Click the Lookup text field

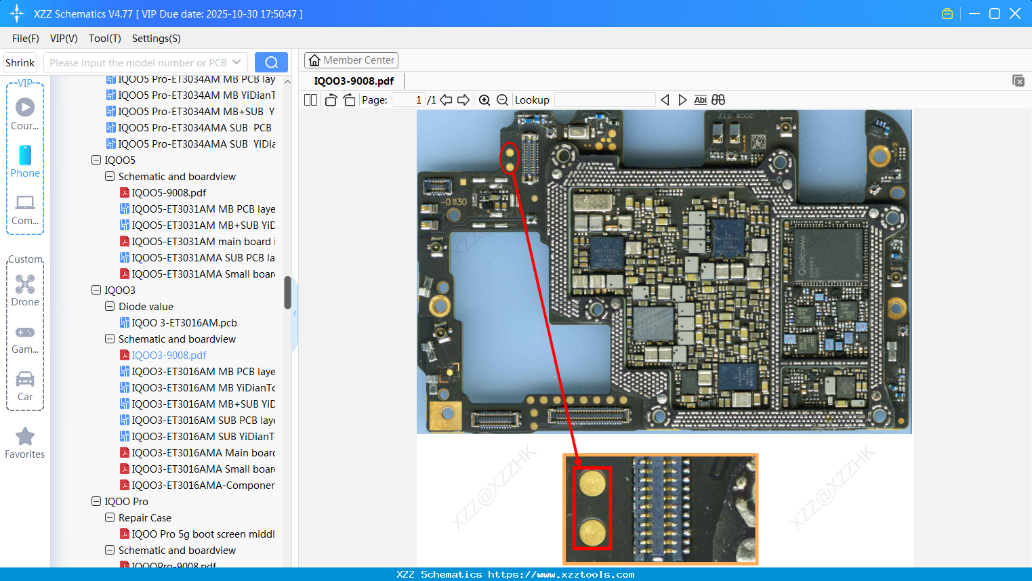(605, 100)
